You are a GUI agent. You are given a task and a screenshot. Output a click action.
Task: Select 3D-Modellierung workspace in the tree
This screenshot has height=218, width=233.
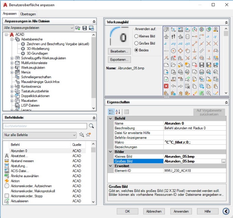point(37,49)
